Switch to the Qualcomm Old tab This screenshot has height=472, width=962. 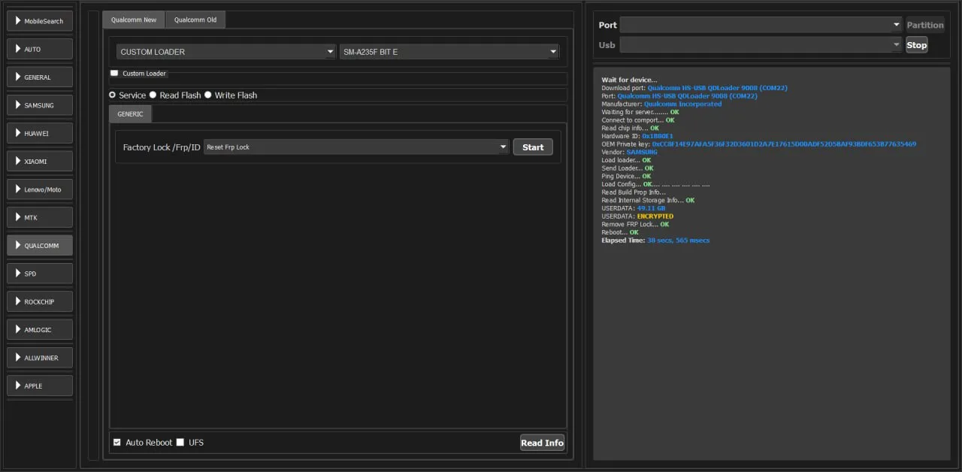[195, 20]
